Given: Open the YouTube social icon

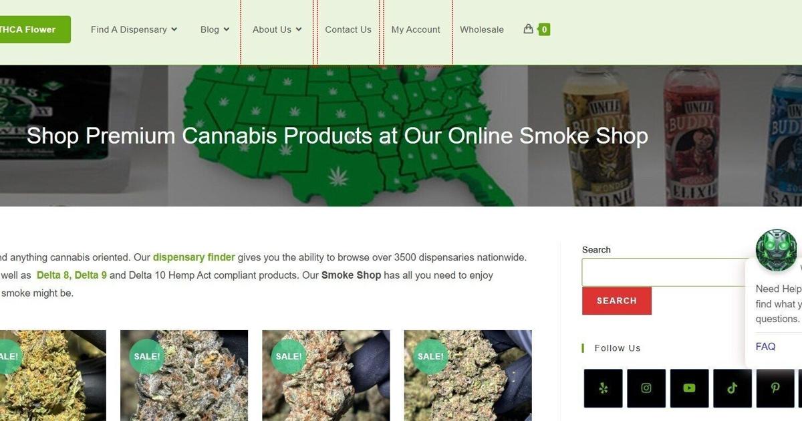Looking at the screenshot, I should [690, 388].
